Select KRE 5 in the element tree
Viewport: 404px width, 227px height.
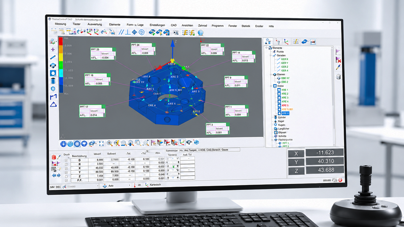pyautogui.click(x=285, y=106)
